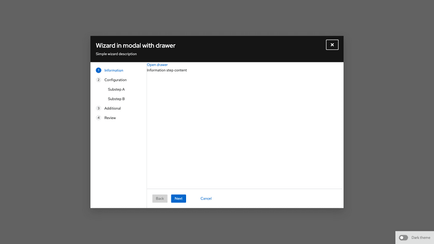Click the 'Information step content' text

click(x=167, y=70)
